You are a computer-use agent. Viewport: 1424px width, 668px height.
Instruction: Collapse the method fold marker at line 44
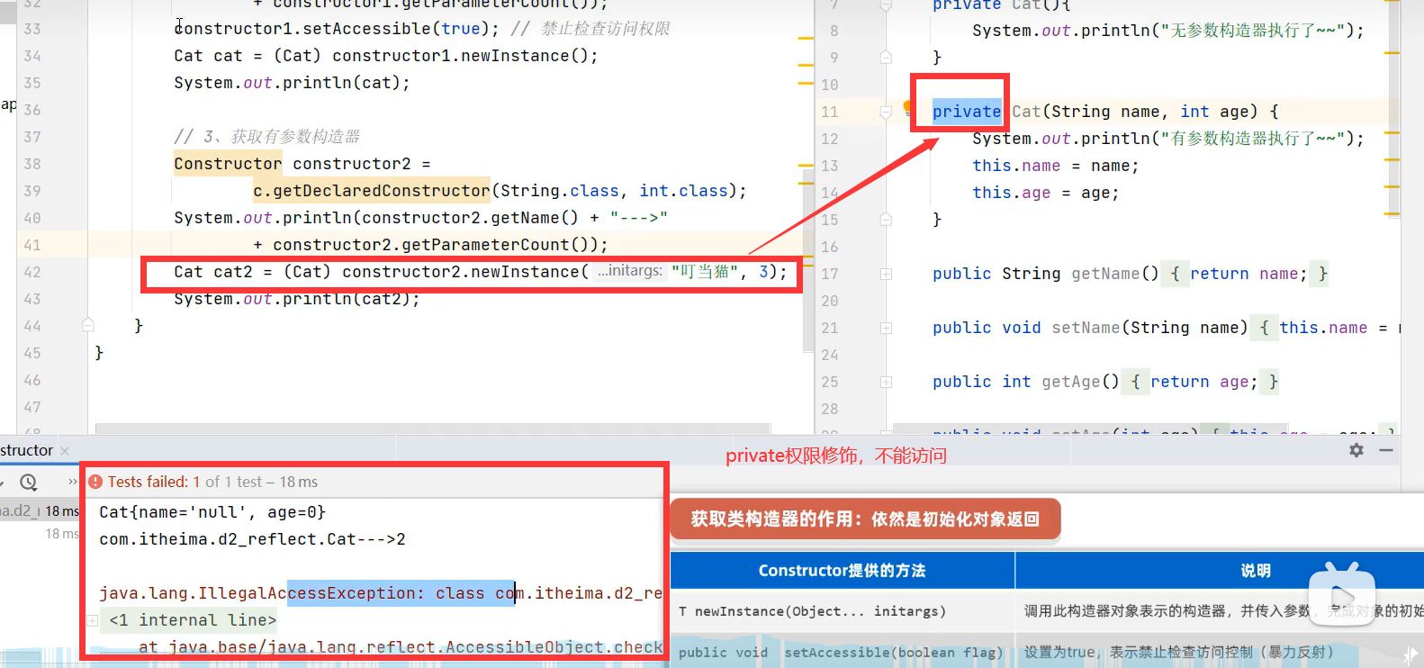point(88,325)
